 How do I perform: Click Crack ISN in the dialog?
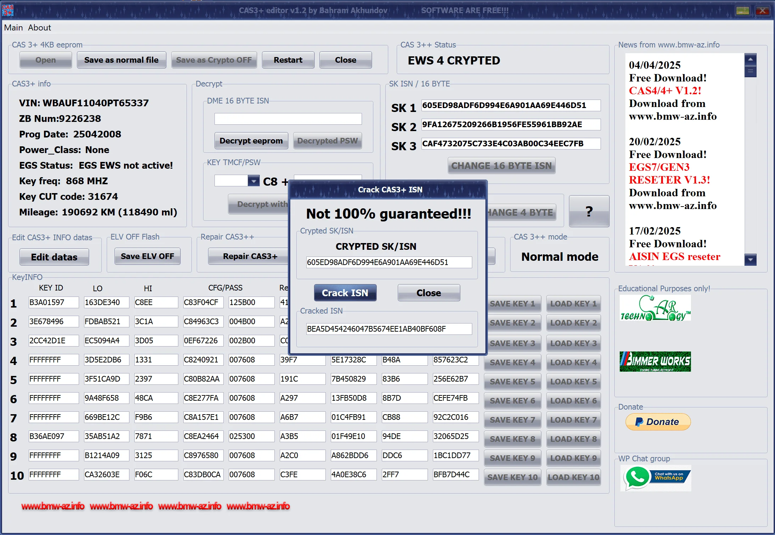tap(345, 293)
